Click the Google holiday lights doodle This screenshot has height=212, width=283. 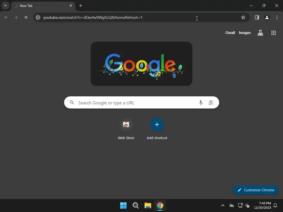tap(141, 64)
